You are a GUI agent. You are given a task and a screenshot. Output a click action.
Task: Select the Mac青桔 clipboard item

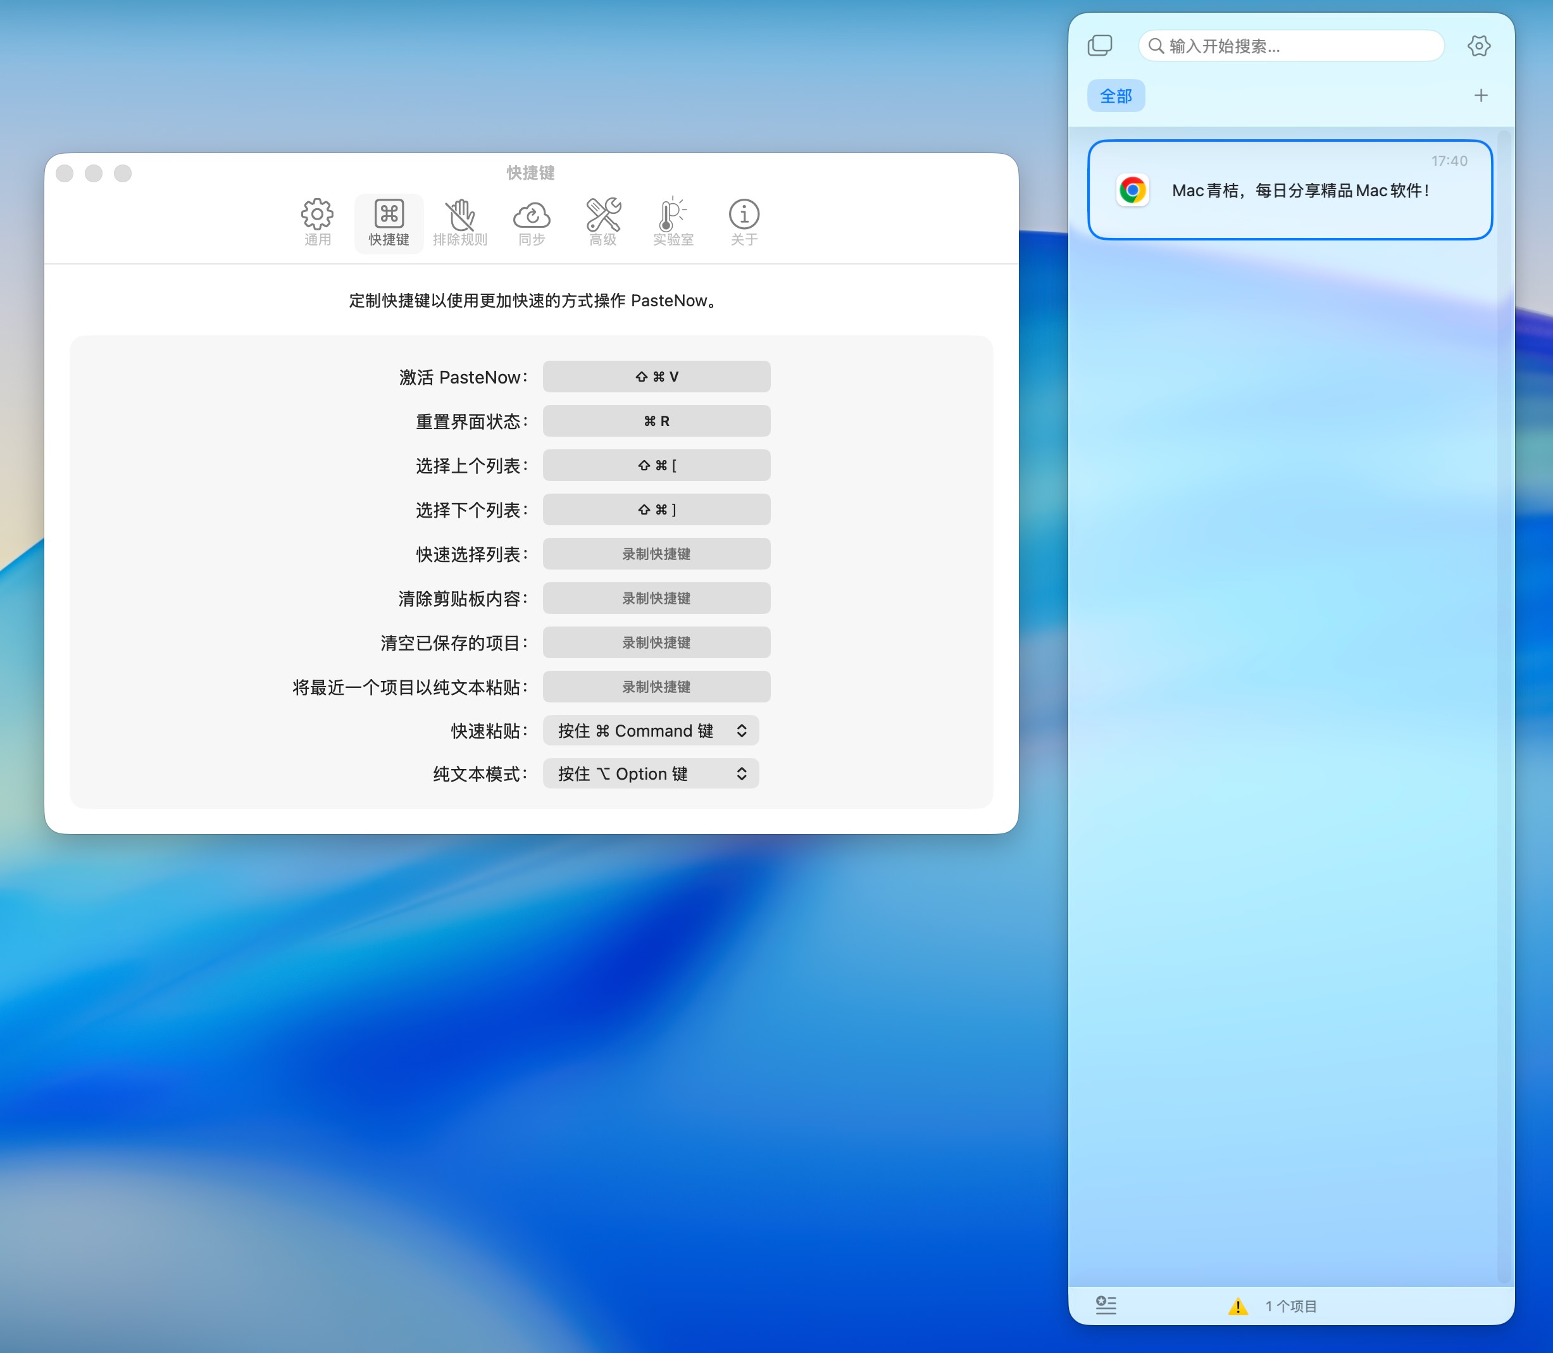pos(1290,190)
